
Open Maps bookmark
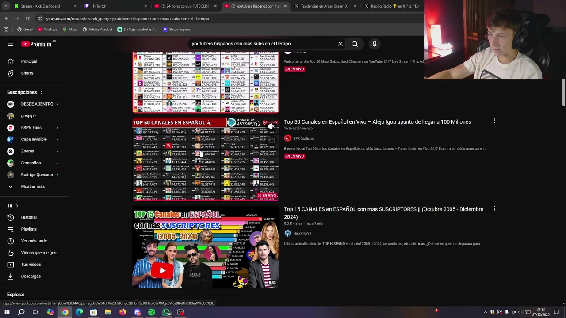[x=69, y=30]
